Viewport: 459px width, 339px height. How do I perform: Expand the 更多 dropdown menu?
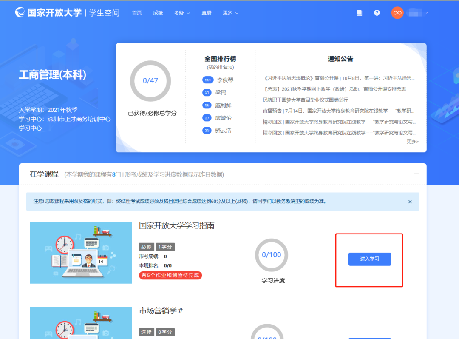(x=230, y=13)
